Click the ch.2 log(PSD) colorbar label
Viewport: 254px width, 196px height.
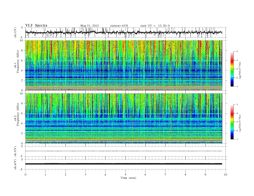click(x=240, y=123)
